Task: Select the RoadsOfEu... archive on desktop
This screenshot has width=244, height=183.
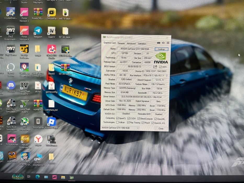Action: pos(38,14)
